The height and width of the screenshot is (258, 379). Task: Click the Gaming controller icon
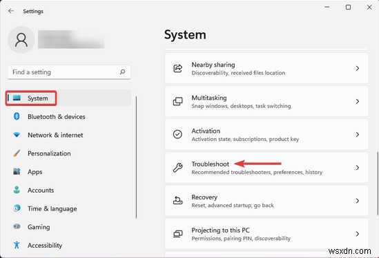(17, 226)
